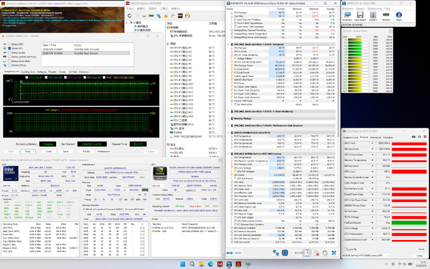Click Reset button in GPU-Z
The width and height of the screenshot is (430, 269).
pos(421,249)
